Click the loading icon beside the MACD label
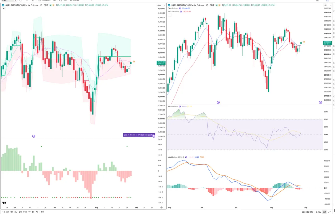 coord(186,157)
